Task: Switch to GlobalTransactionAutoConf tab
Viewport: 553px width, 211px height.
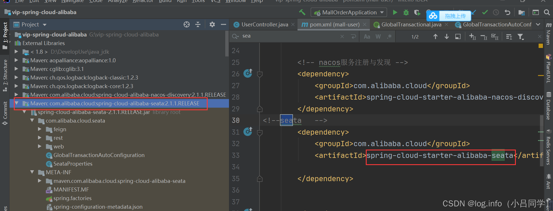Action: (x=493, y=25)
